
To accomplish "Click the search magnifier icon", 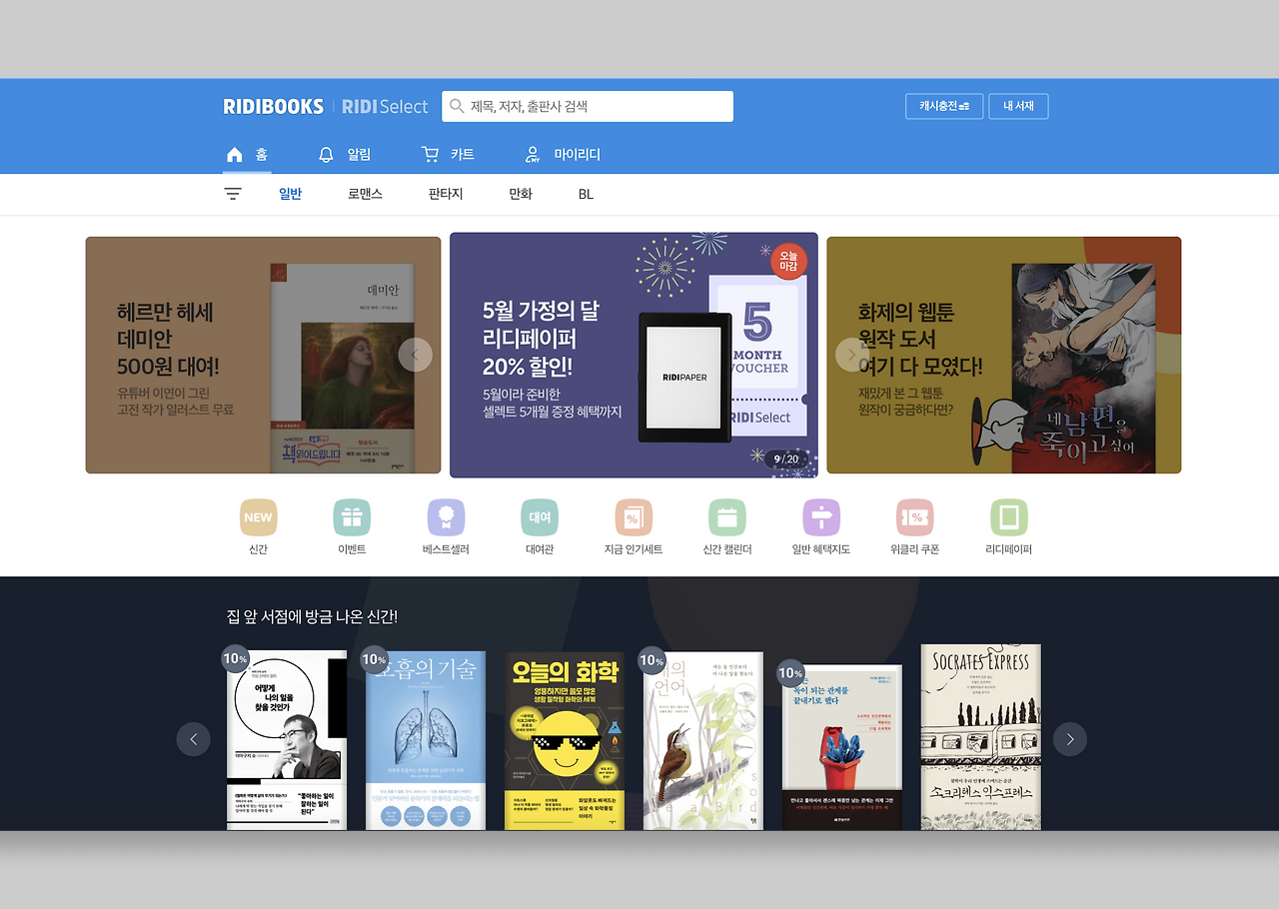I will [x=457, y=106].
